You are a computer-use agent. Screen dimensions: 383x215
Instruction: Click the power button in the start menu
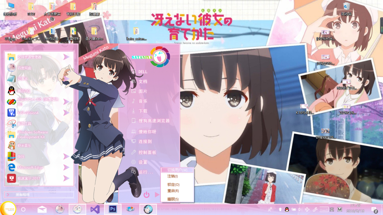tap(147, 195)
